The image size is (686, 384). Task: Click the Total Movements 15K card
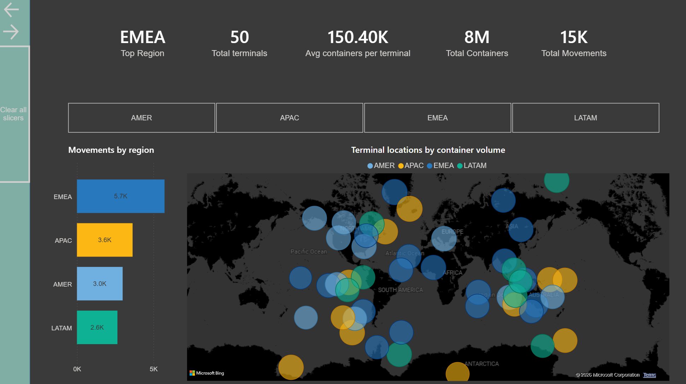(x=574, y=43)
